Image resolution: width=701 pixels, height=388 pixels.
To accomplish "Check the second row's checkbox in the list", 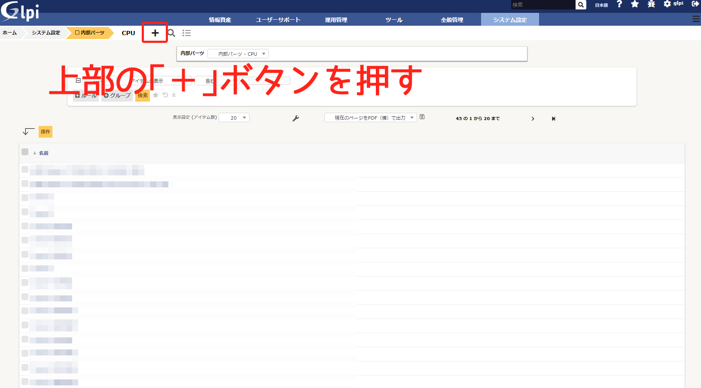I will click(x=25, y=183).
